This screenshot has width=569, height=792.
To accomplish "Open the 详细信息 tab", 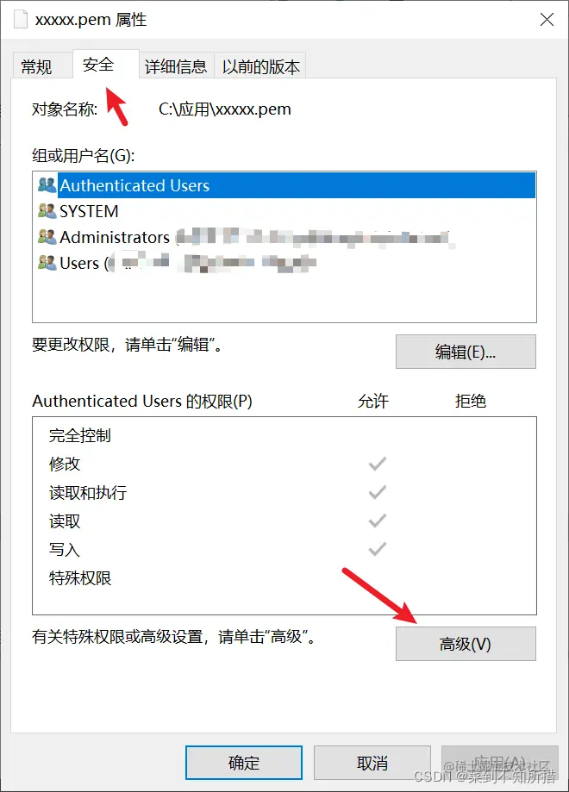I will (x=176, y=66).
